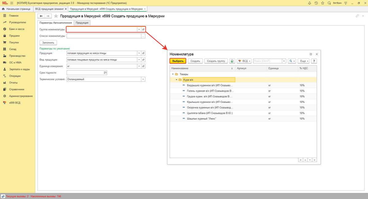368x199 pixels.
Task: Open the Главное section
Action: (14, 16)
